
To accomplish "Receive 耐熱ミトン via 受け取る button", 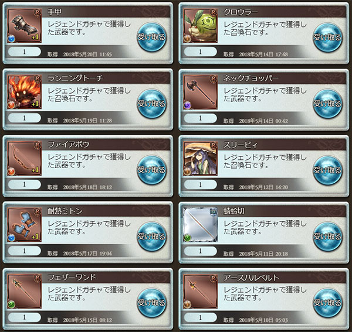I will click(x=151, y=236).
